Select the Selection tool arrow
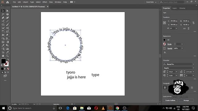 pos(3,11)
